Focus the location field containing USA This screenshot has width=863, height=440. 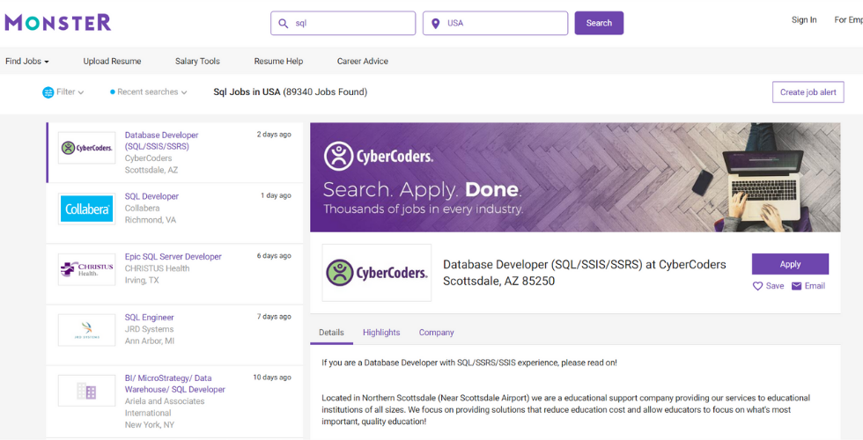coord(495,23)
